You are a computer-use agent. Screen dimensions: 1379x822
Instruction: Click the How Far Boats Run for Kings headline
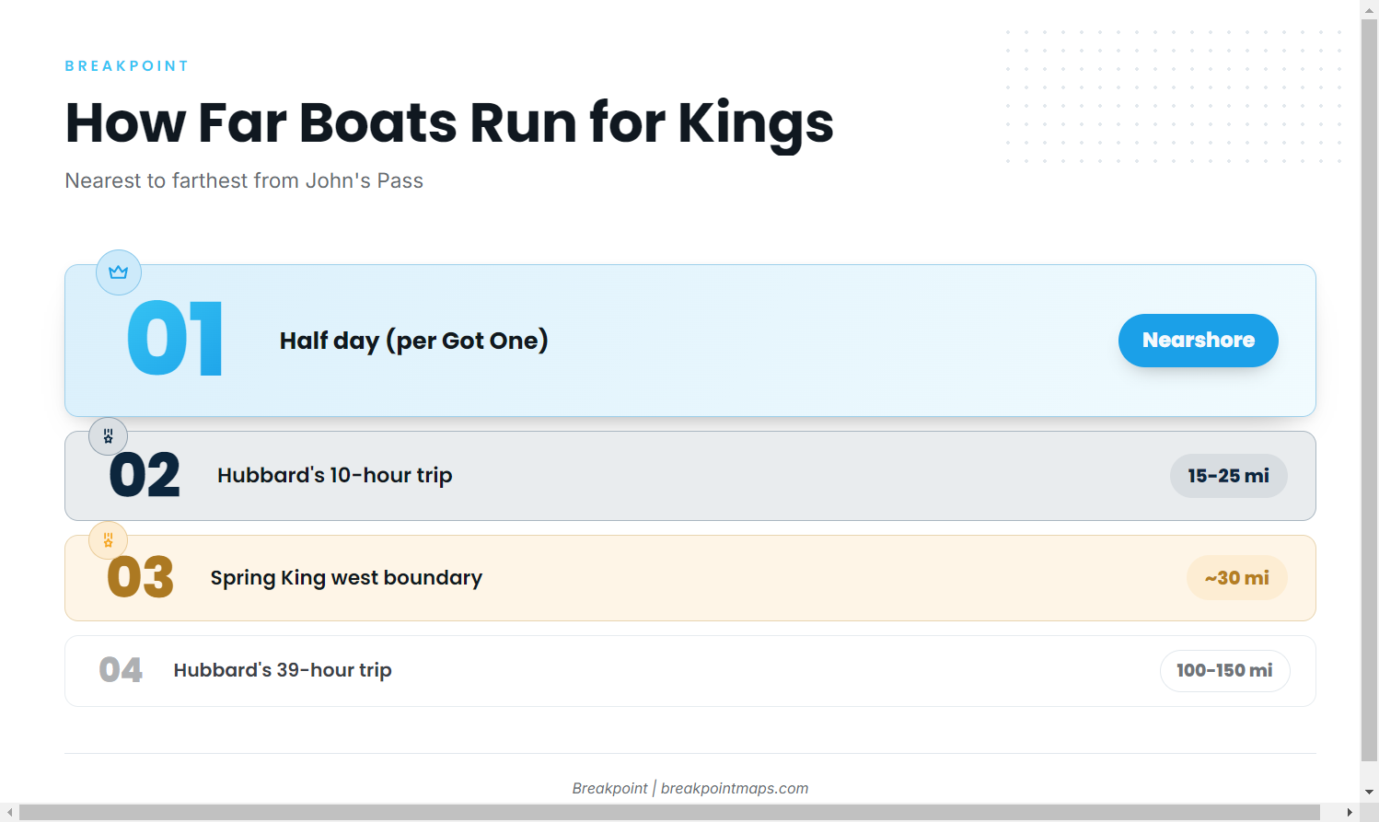click(x=449, y=123)
